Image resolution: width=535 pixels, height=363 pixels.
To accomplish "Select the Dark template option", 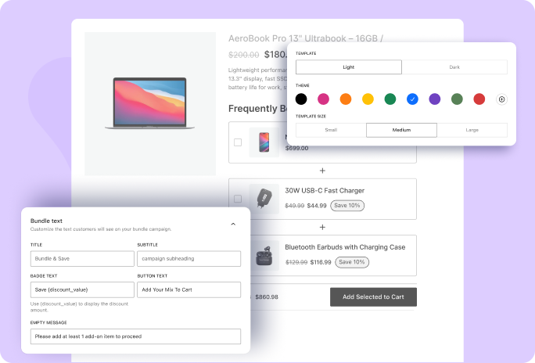I will coord(454,67).
